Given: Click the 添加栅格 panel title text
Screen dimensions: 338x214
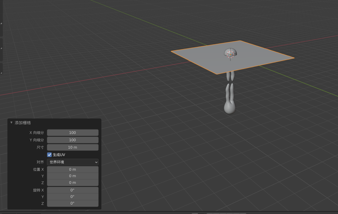Looking at the screenshot, I should [23, 123].
